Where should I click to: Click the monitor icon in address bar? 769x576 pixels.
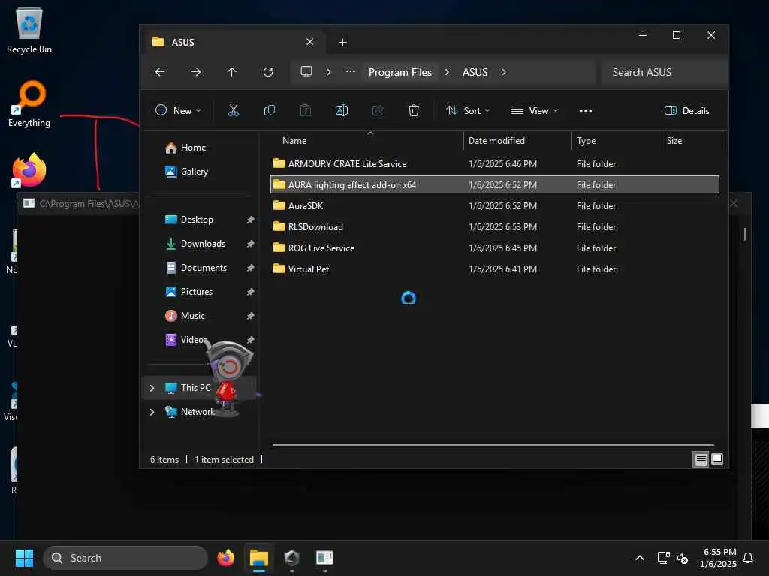point(306,72)
